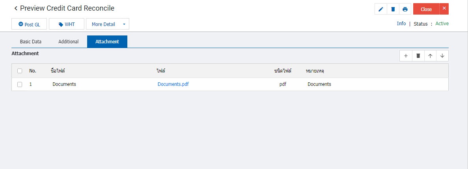Go back using the left chevron

16,8
